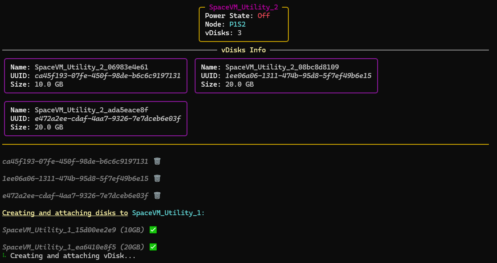Screen dimensions: 497x263
Task: Click the SpaceVM_Utility_1_15d00ee2e9 (10GB) entry text
Action: 73,230
